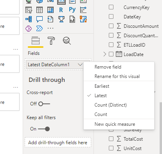
Task: Switch to the Format paint roller tab
Action: [x=51, y=40]
